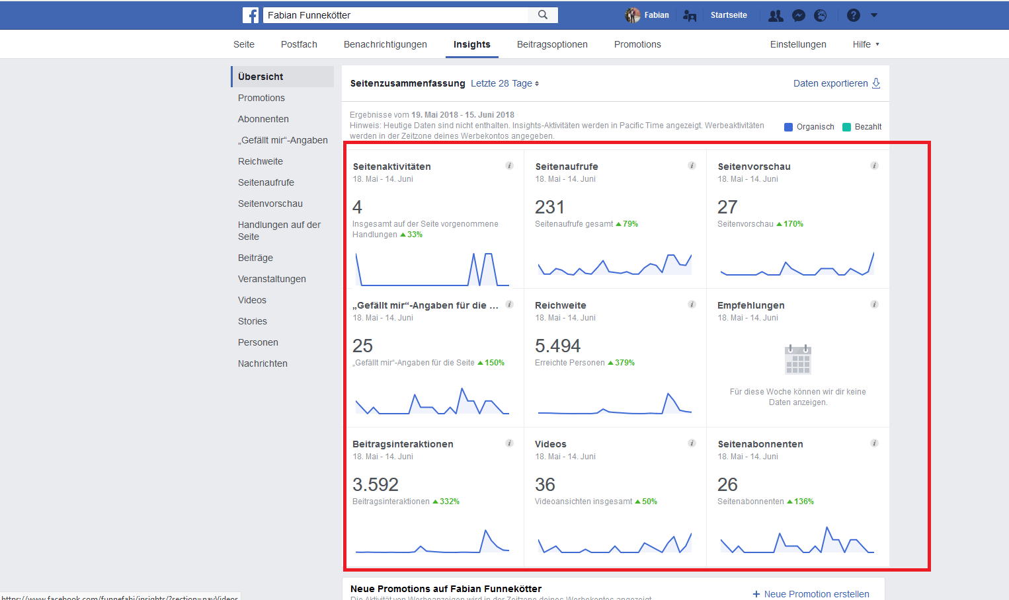
Task: Open Beiträge in the sidebar
Action: 255,258
